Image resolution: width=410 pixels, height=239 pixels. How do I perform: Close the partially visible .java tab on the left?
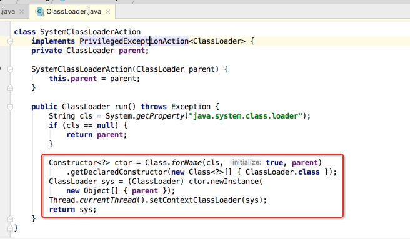(22, 12)
